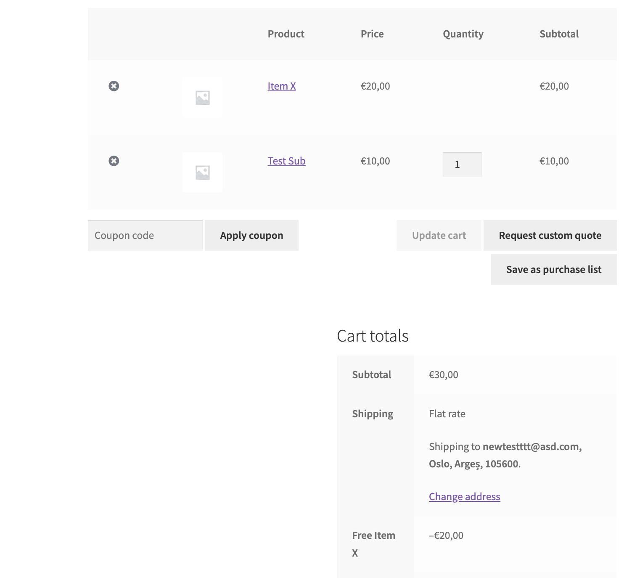Viewport: 640px width, 578px height.
Task: Focus the Test Sub quantity field
Action: pyautogui.click(x=462, y=164)
